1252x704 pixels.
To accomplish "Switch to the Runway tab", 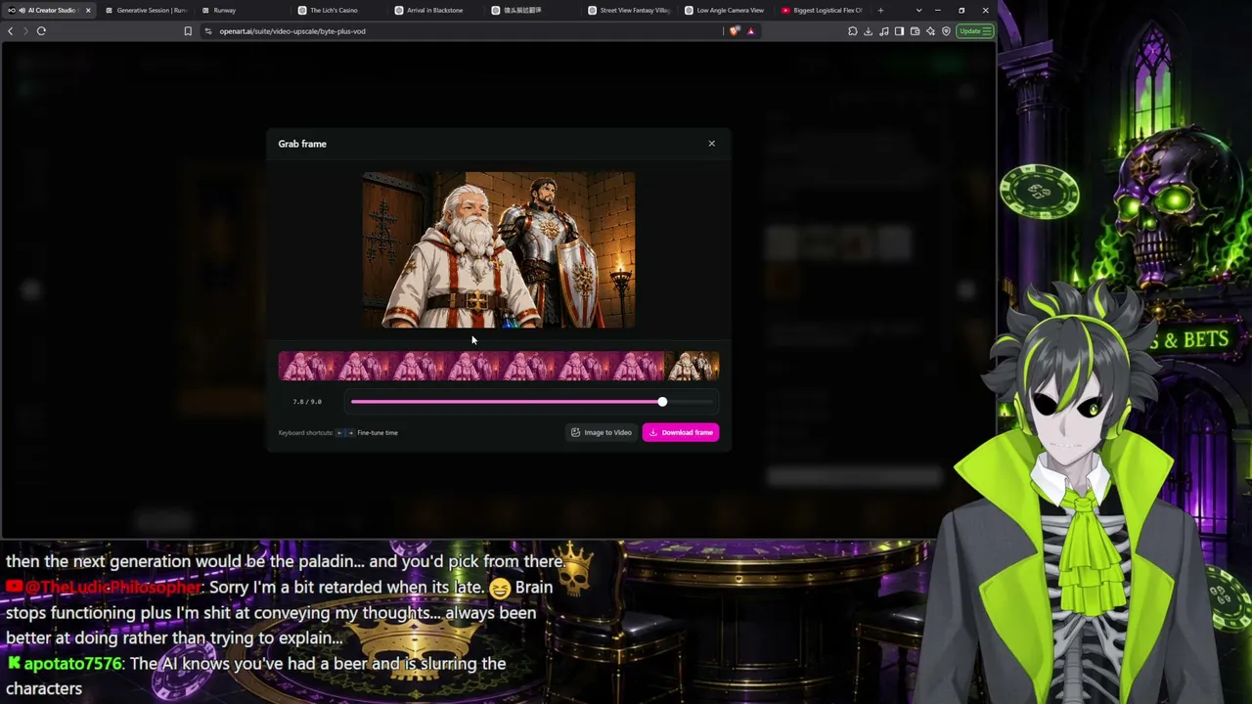I will (x=245, y=10).
